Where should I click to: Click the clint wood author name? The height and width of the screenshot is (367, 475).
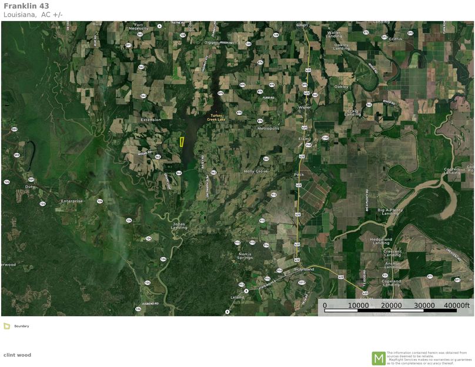pos(17,355)
